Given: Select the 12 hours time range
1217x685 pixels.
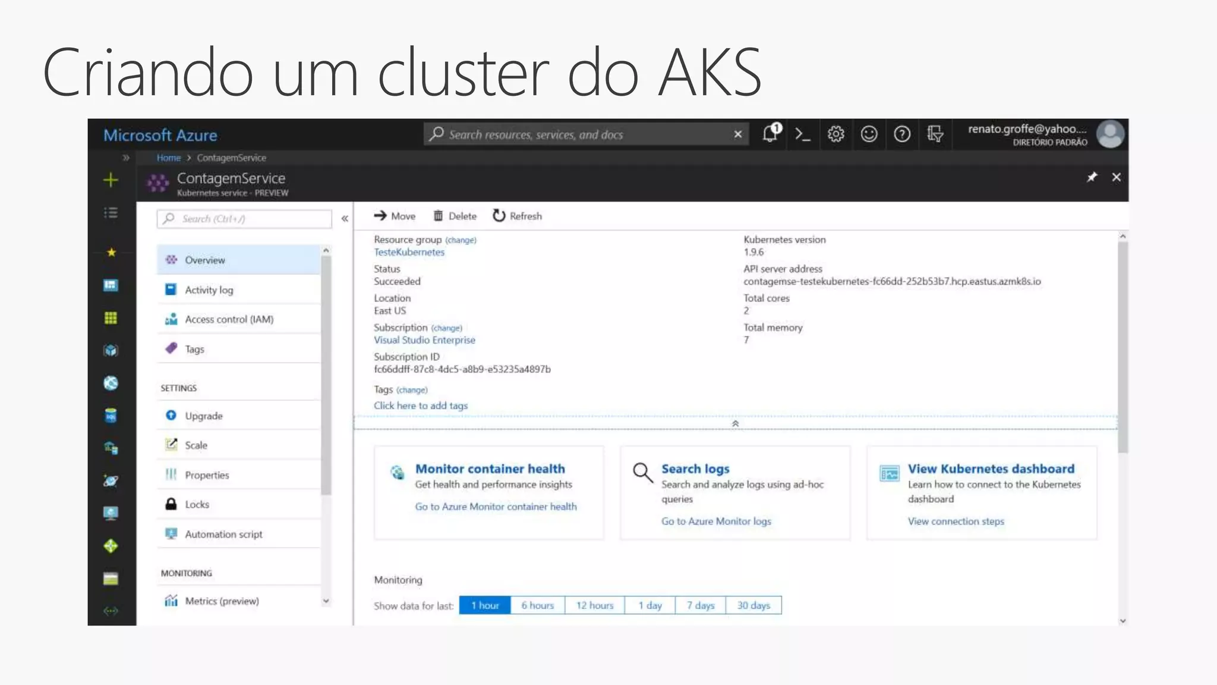Looking at the screenshot, I should 595,605.
